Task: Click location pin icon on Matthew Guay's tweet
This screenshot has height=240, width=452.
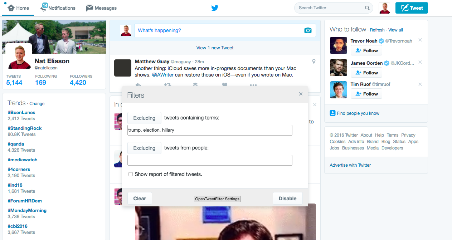Action: (314, 62)
